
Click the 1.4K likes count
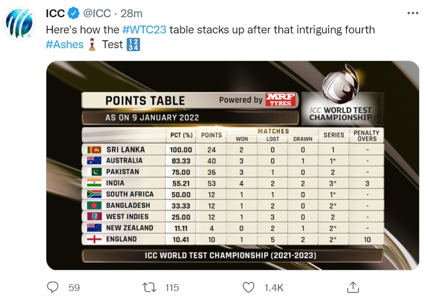[274, 288]
